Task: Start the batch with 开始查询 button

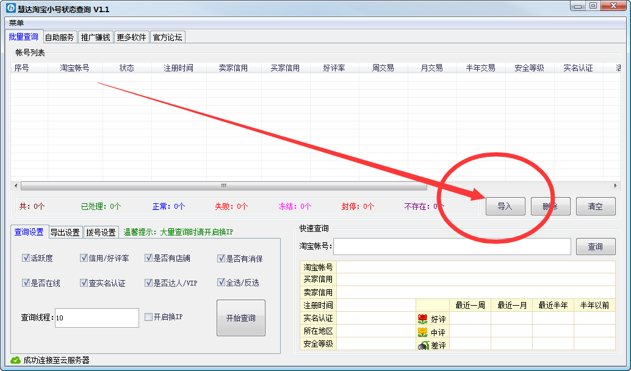Action: (x=241, y=318)
